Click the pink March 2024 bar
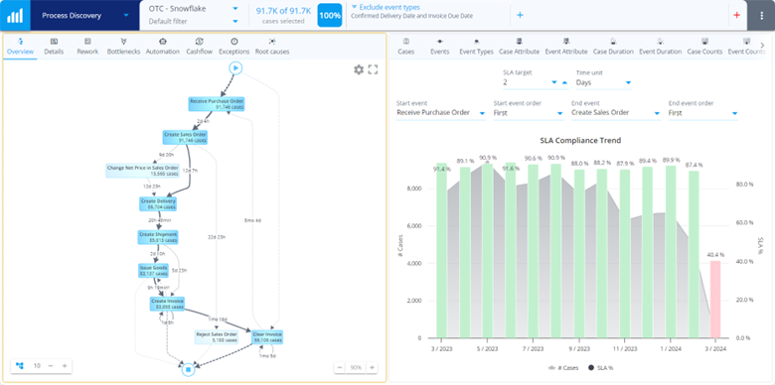This screenshot has width=775, height=385. click(714, 300)
